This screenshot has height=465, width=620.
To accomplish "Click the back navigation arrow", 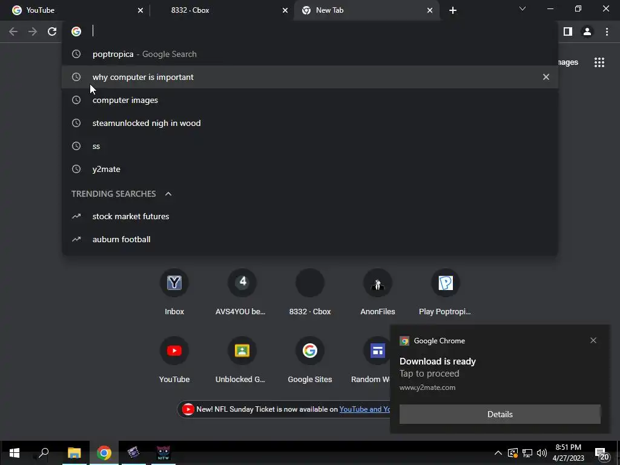I will [x=13, y=31].
